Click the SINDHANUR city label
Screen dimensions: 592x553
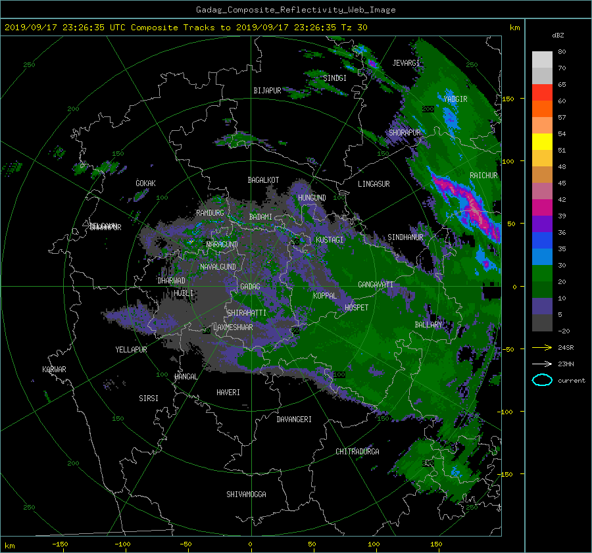click(x=405, y=237)
